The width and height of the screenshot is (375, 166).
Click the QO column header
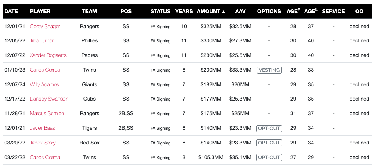click(x=359, y=11)
